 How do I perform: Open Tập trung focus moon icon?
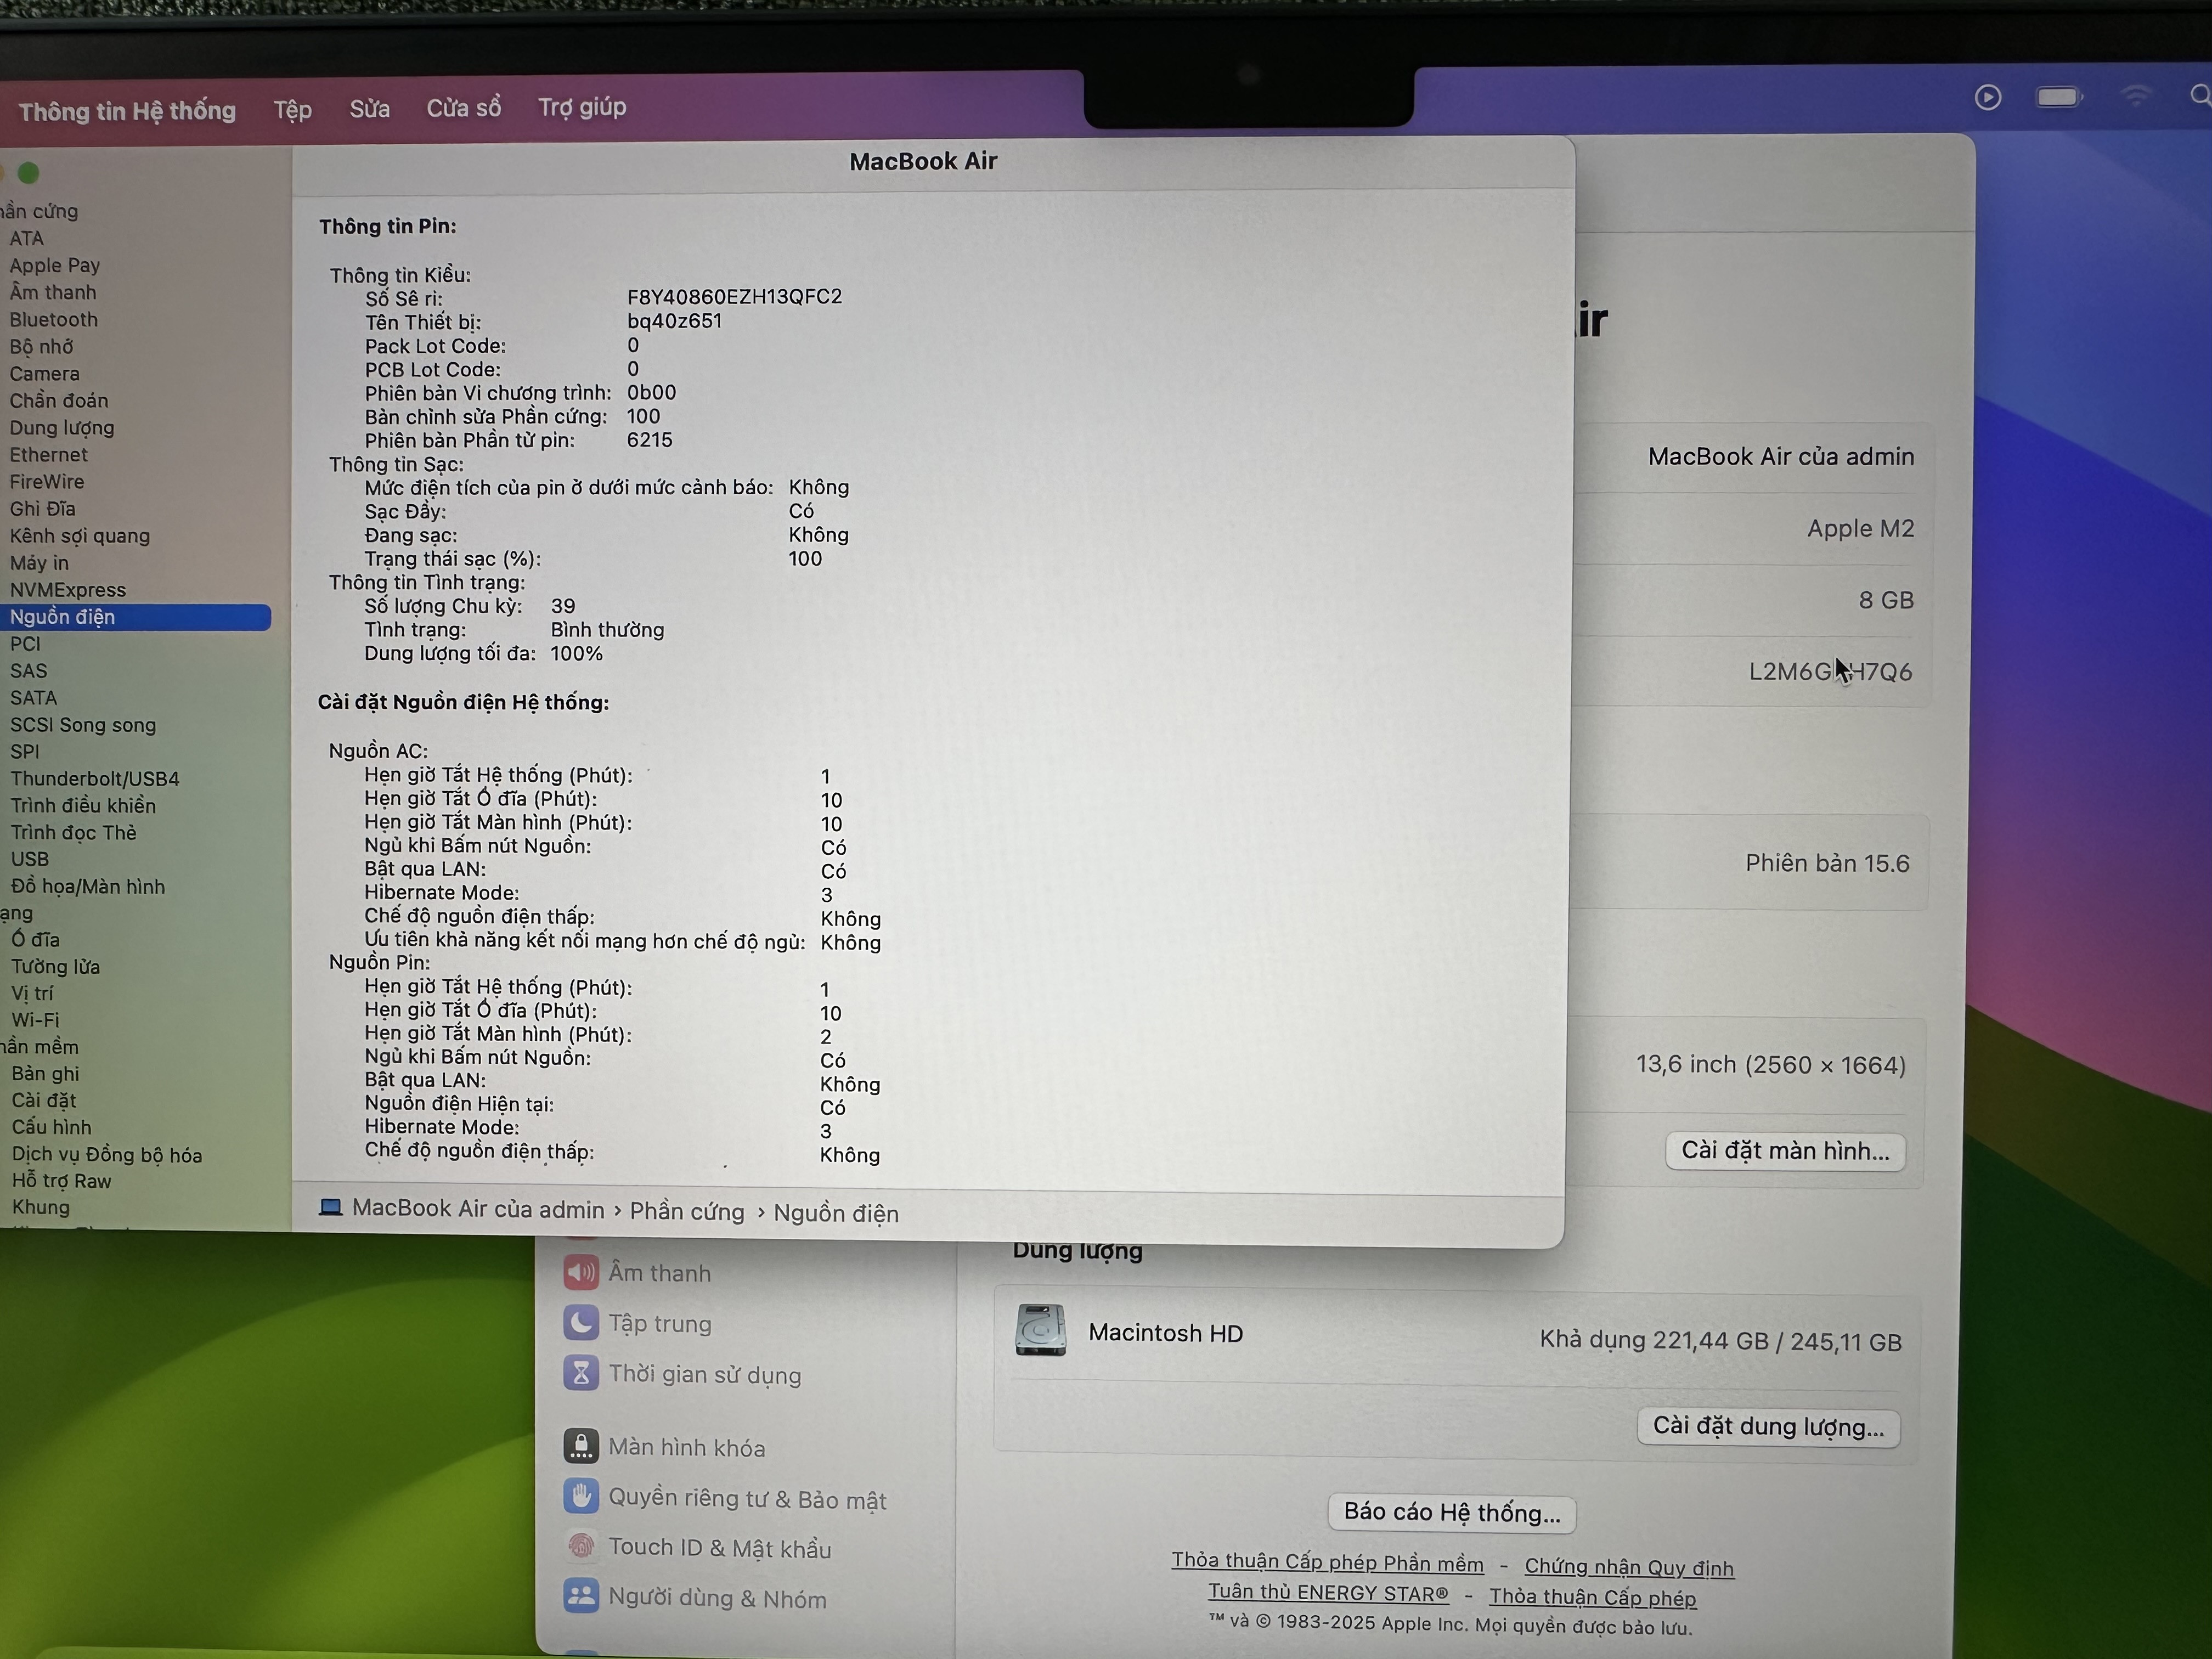click(x=581, y=1322)
